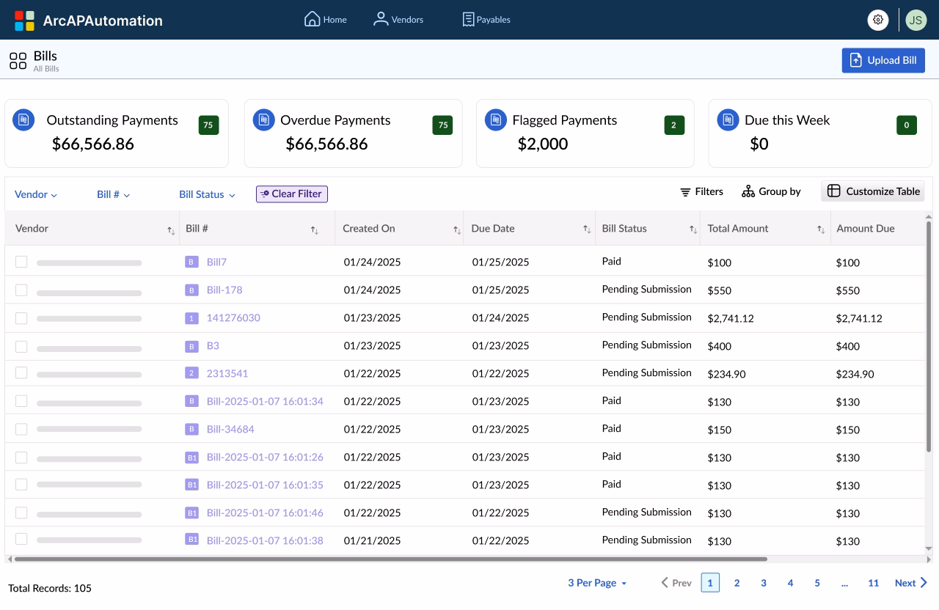Check the checkbox in the B3 row
The height and width of the screenshot is (610, 939).
pyautogui.click(x=21, y=345)
